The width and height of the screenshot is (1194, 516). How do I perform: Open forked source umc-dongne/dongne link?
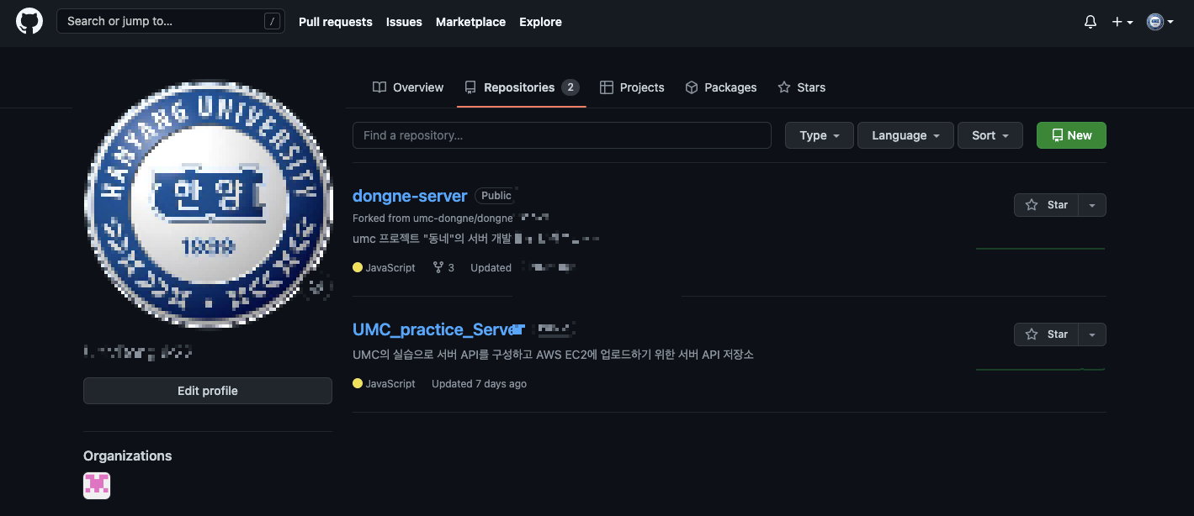(463, 219)
